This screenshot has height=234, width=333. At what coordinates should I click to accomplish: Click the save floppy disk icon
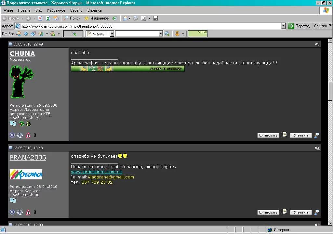(155, 18)
